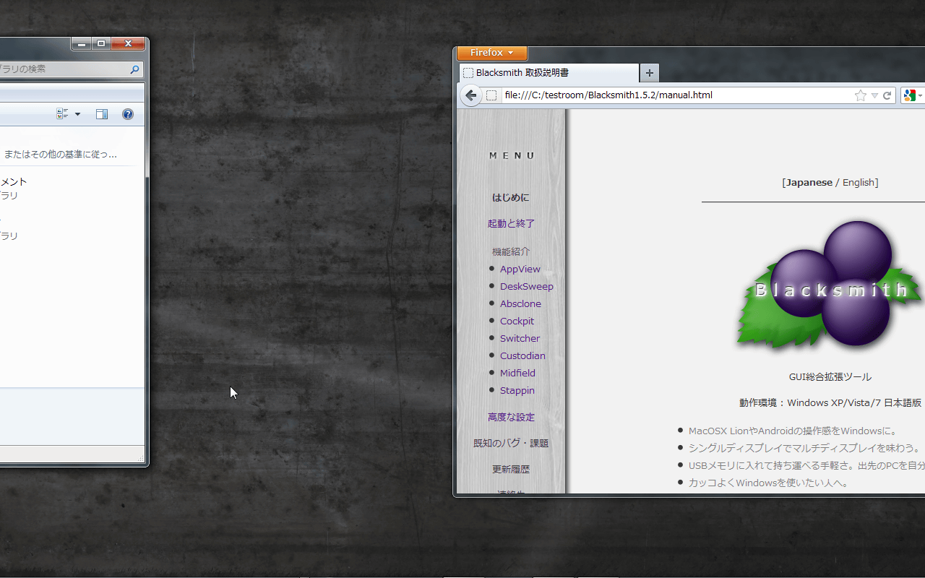Go back with Firefox back arrow
The height and width of the screenshot is (578, 925).
(470, 95)
